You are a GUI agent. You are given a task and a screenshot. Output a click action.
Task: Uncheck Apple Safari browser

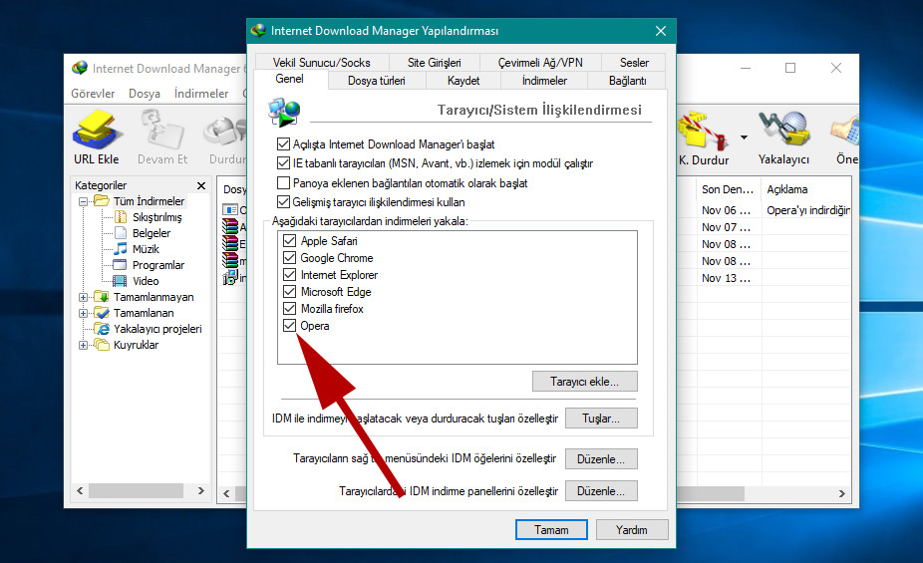pyautogui.click(x=289, y=240)
